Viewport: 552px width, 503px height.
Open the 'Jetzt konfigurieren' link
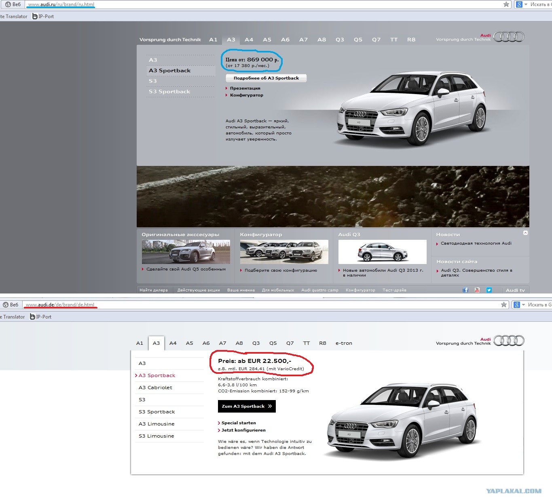[x=243, y=430]
